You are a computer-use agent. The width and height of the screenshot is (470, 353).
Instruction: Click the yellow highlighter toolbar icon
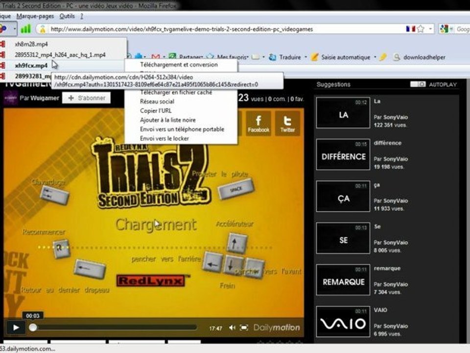(383, 57)
